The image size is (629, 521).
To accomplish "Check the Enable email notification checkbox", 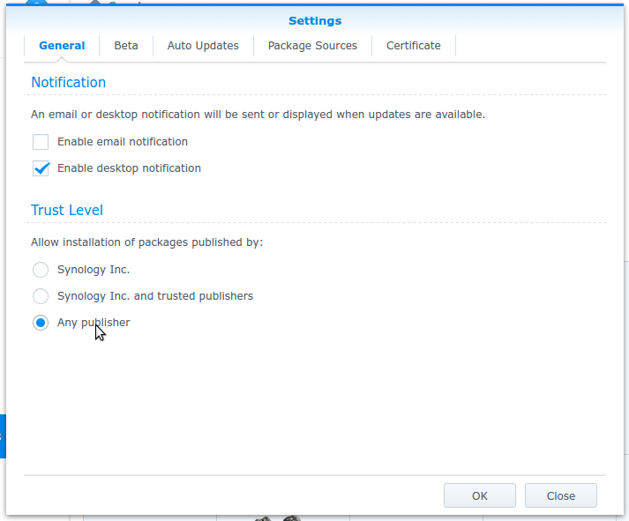I will point(41,142).
